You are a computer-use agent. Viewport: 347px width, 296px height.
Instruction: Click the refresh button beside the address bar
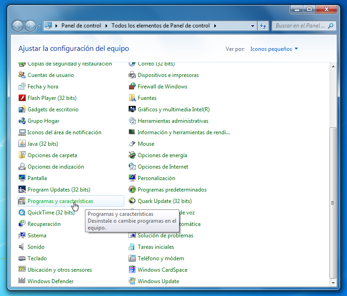coord(263,26)
